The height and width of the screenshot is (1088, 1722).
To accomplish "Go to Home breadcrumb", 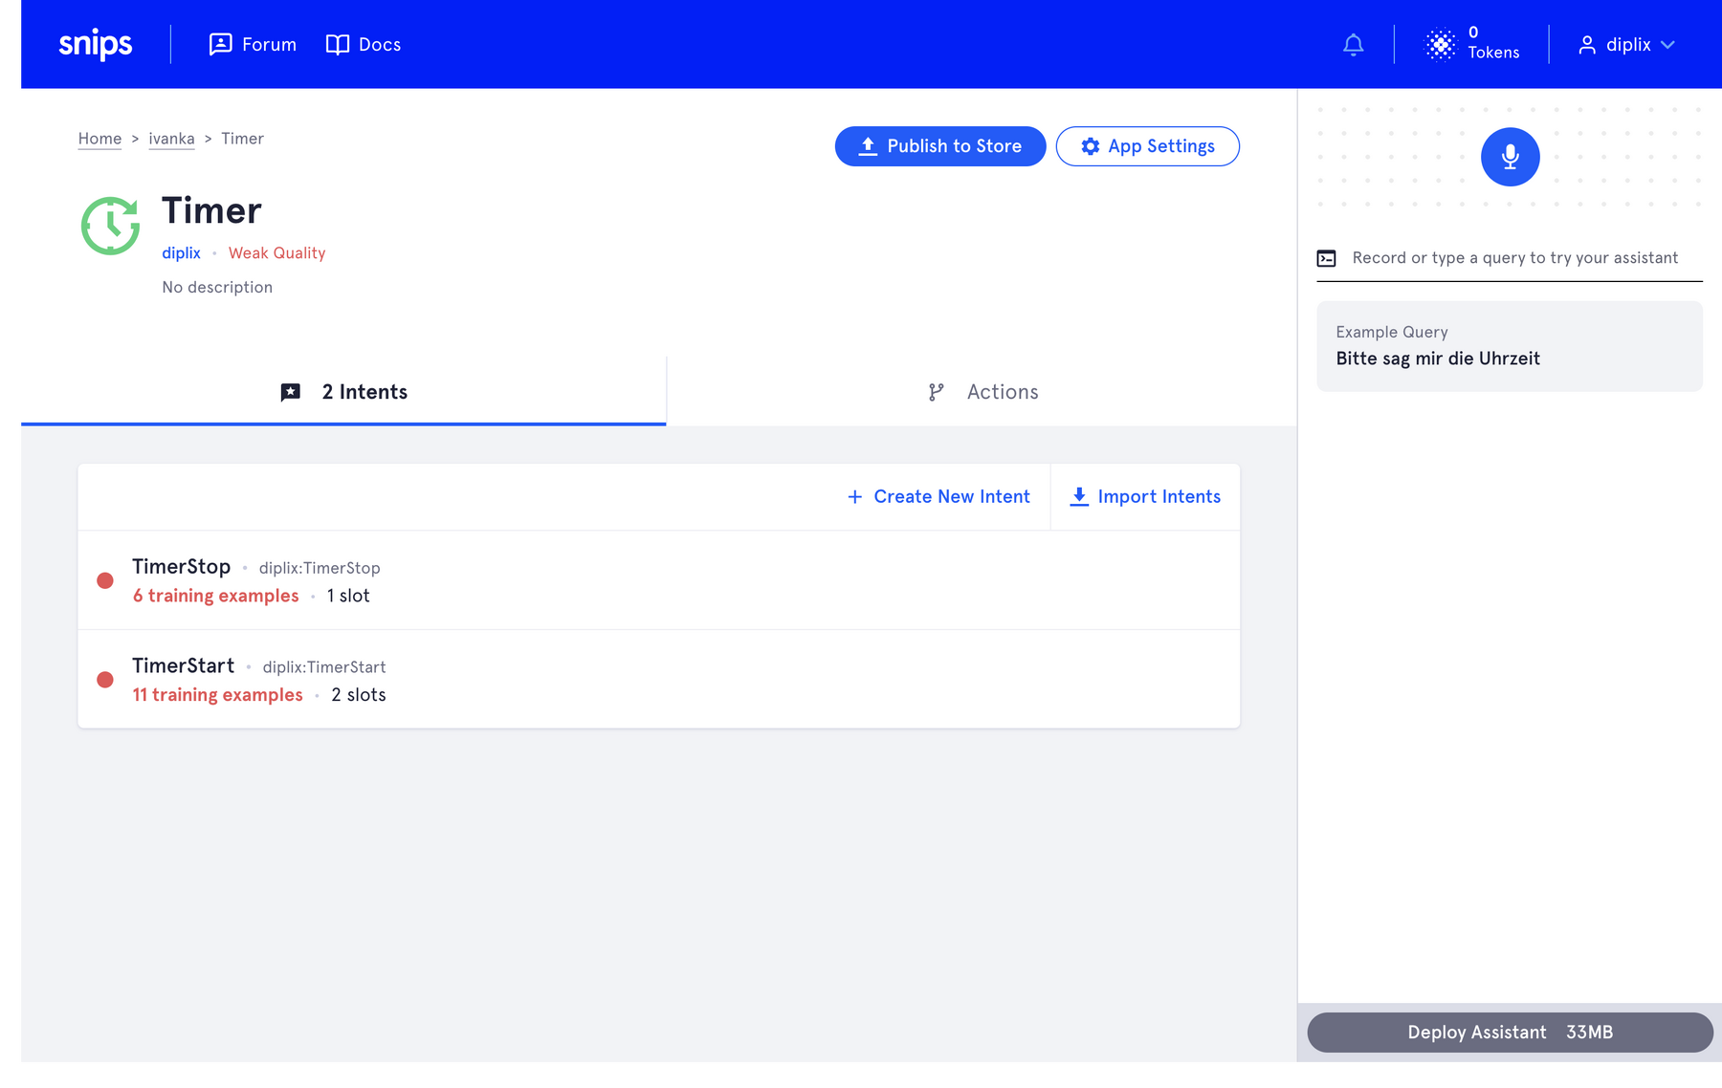I will pyautogui.click(x=99, y=139).
